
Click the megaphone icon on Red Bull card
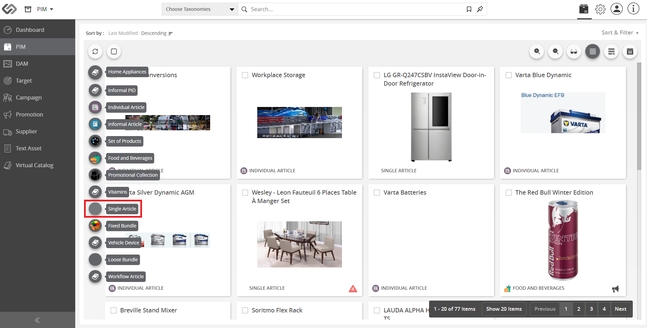(x=615, y=289)
